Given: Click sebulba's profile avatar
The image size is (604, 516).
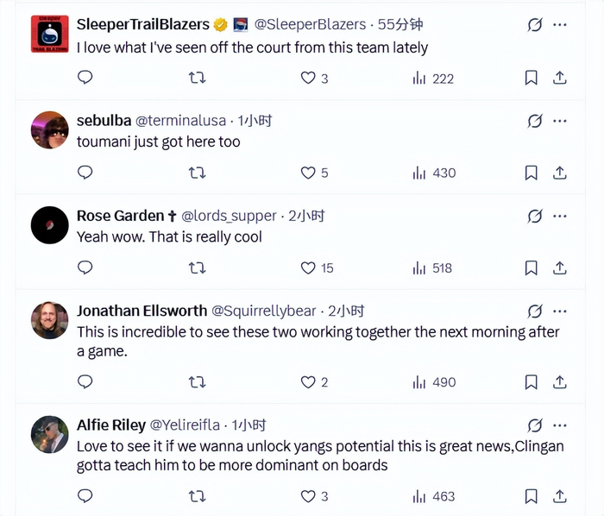Looking at the screenshot, I should 49,130.
